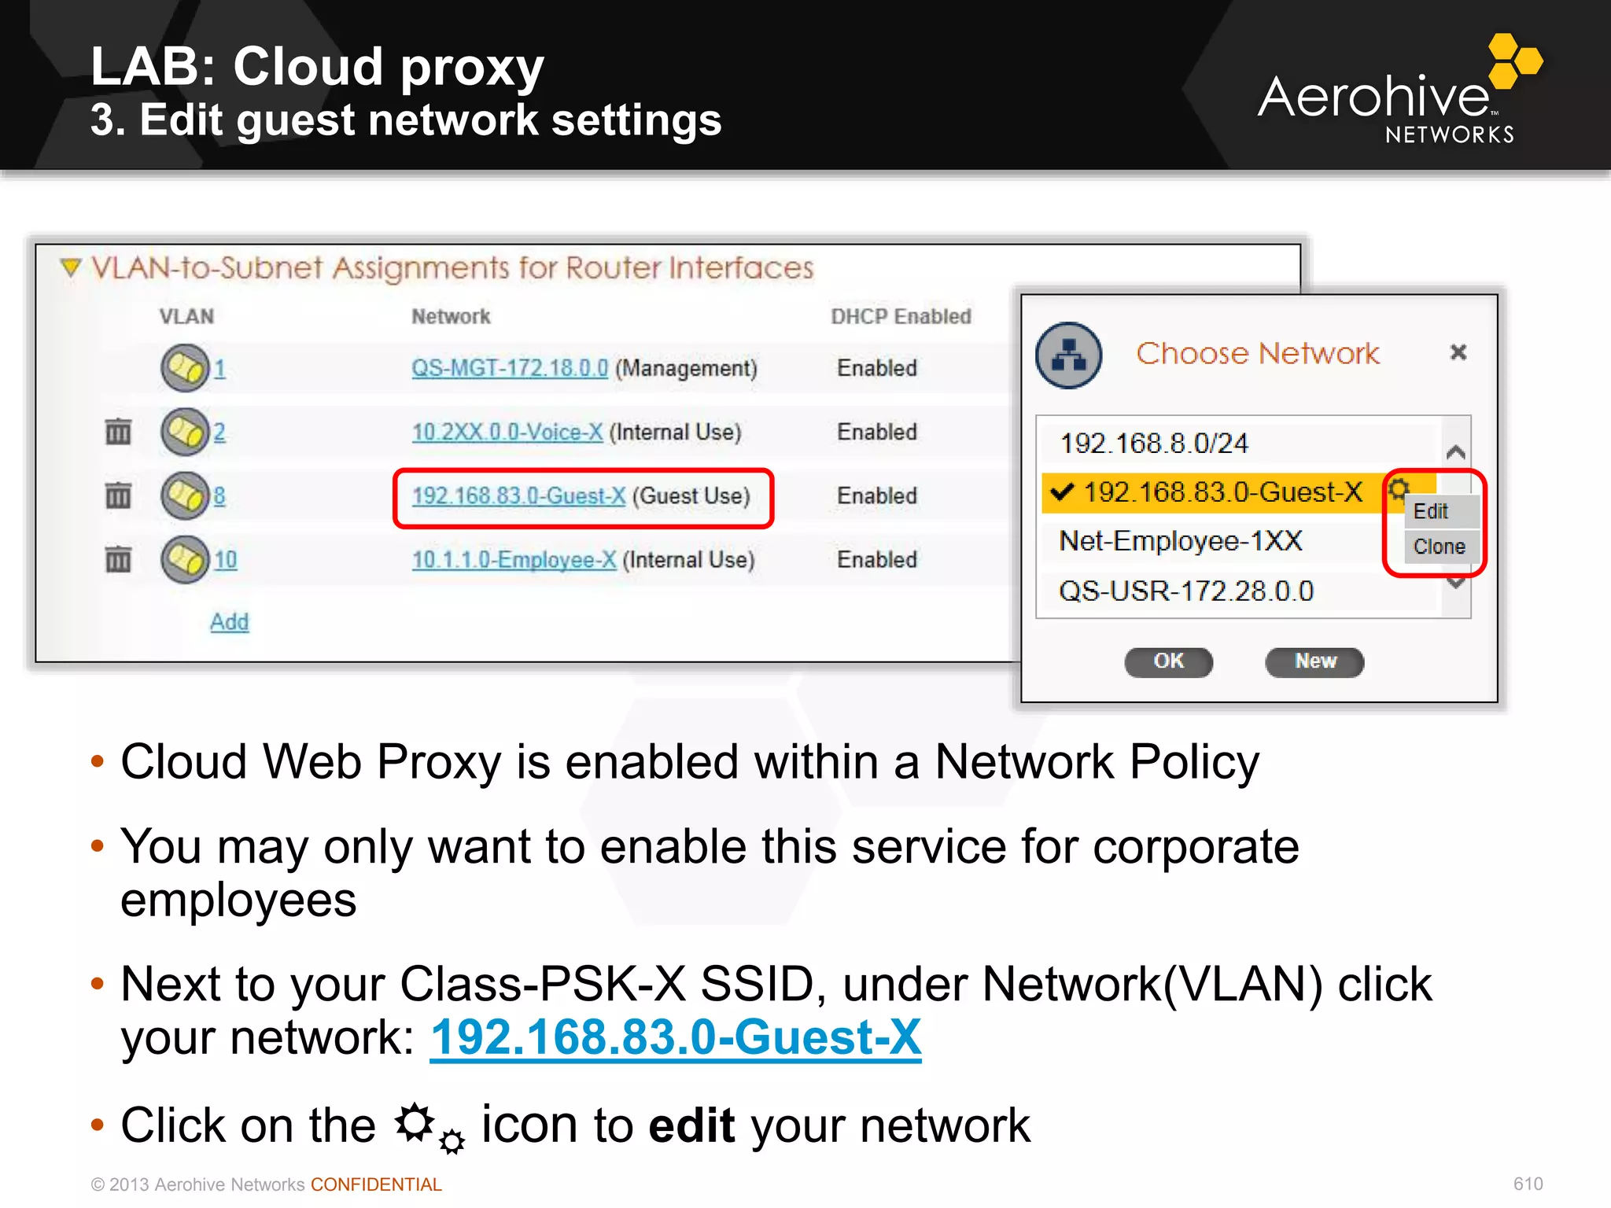The image size is (1611, 1208).
Task: Open VLAN 10 link
Action: (x=225, y=560)
